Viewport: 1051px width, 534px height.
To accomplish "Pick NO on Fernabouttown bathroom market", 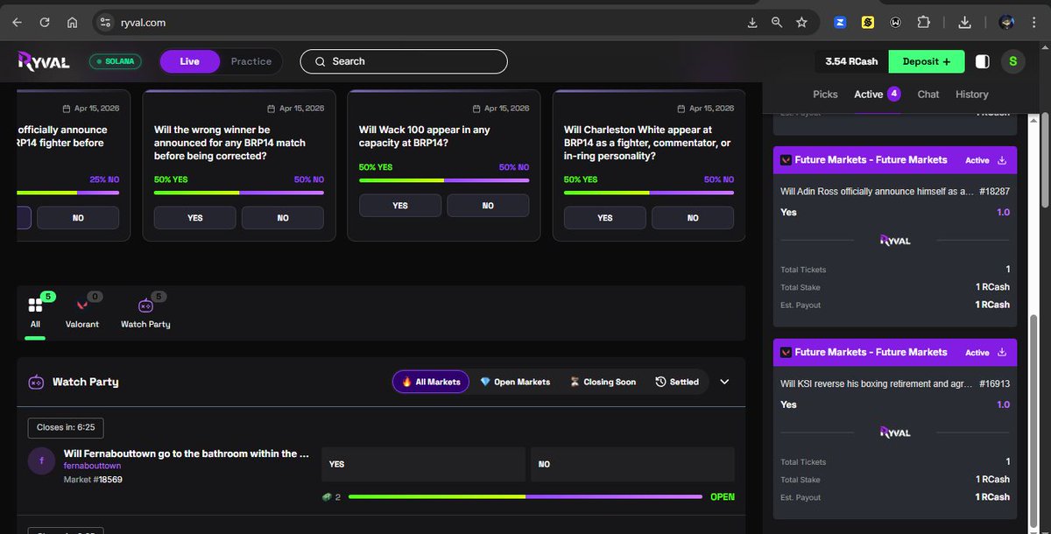I will 632,464.
